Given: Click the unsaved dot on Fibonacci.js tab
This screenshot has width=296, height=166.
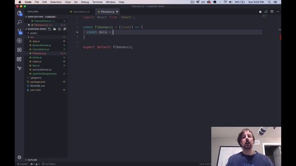Looking at the screenshot, I should (x=117, y=12).
